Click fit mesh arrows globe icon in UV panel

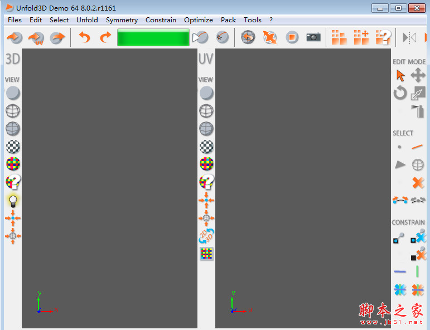[206, 218]
